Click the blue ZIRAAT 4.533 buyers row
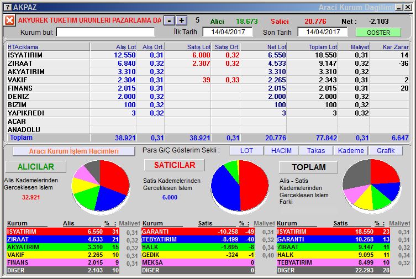The height and width of the screenshot is (279, 416). click(63, 239)
